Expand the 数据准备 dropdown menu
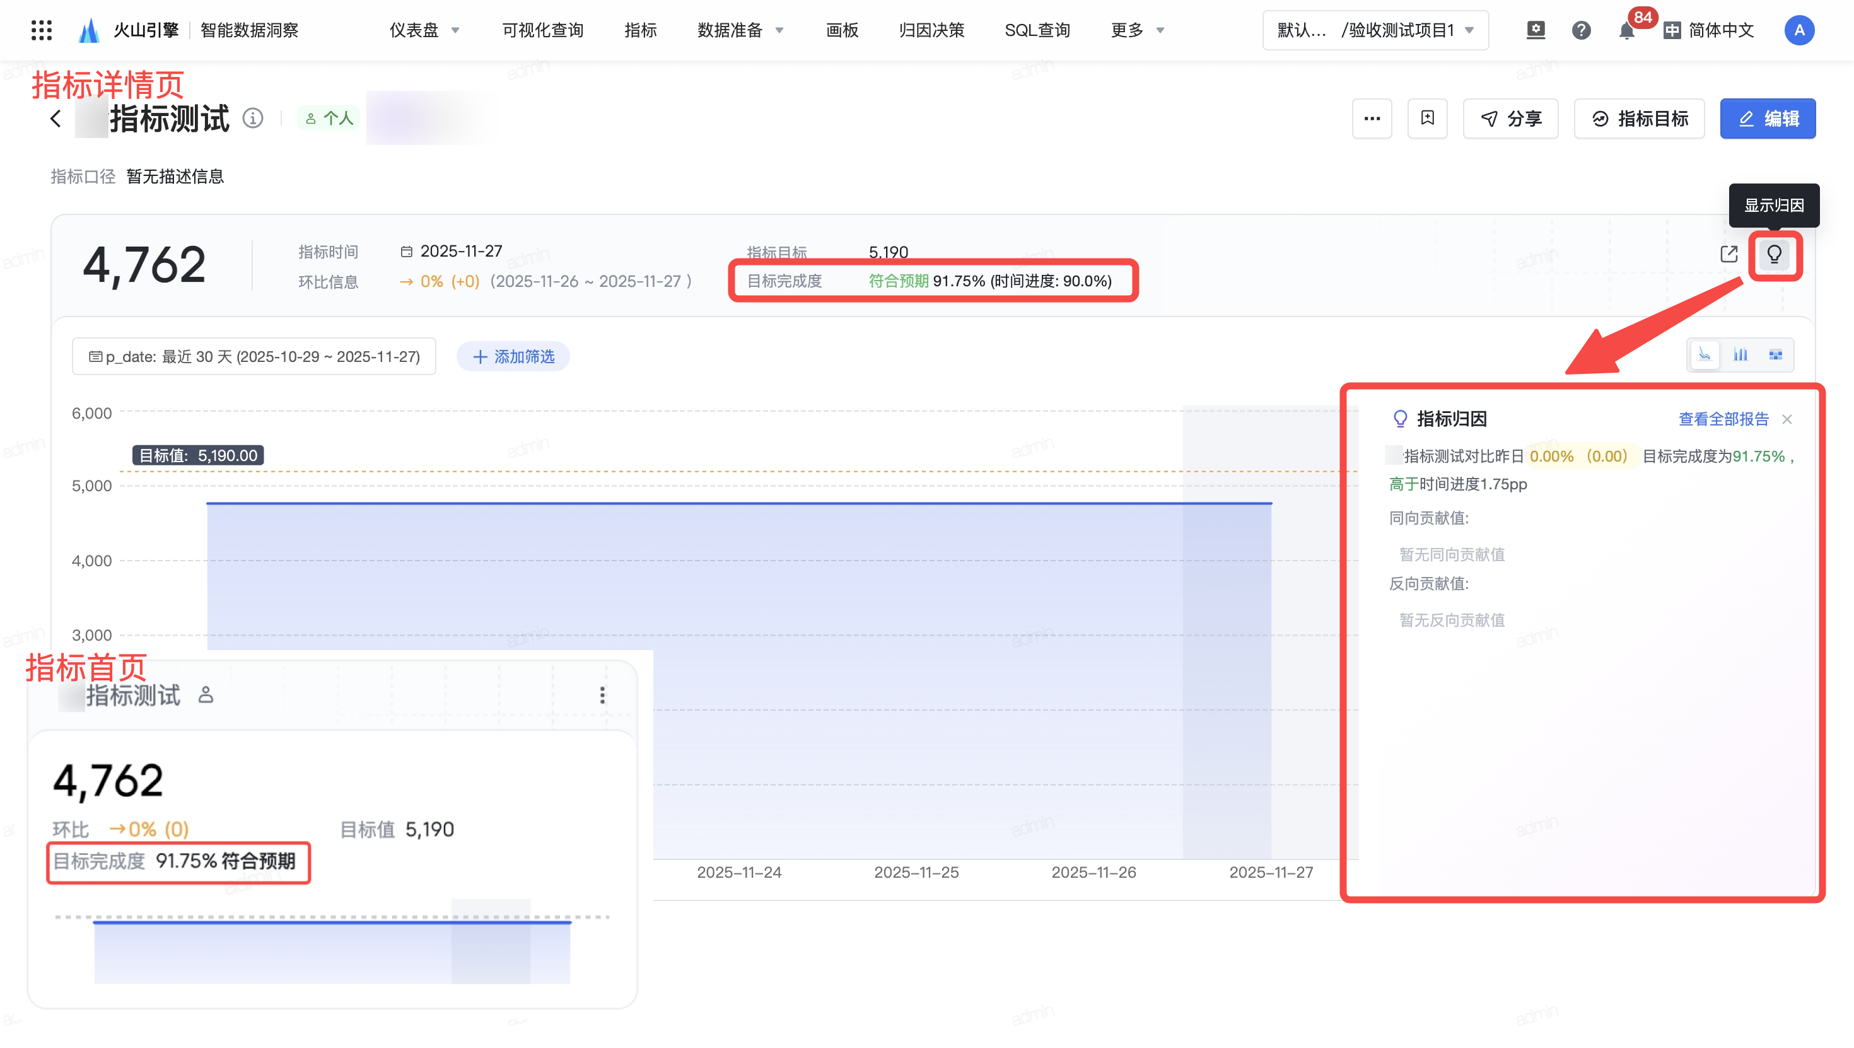Viewport: 1854px width, 1048px height. click(740, 30)
